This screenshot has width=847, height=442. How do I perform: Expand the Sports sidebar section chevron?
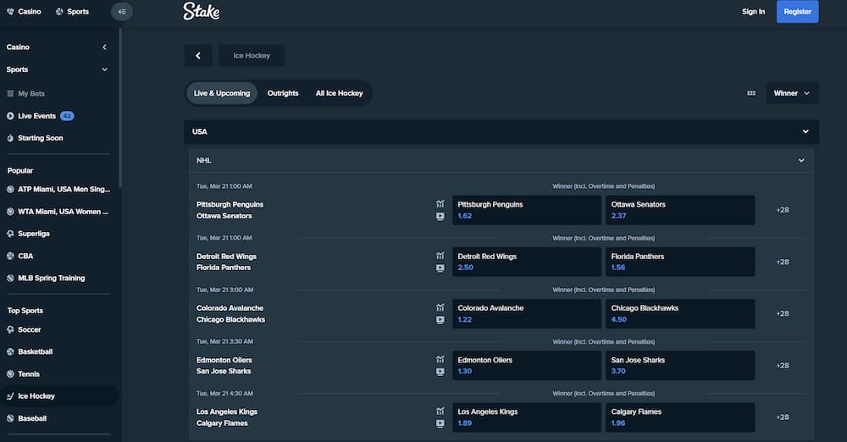coord(104,69)
